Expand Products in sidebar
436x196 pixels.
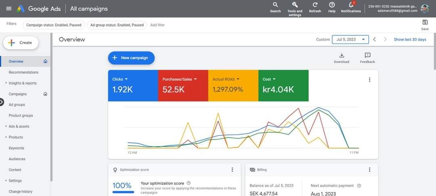click(6, 137)
